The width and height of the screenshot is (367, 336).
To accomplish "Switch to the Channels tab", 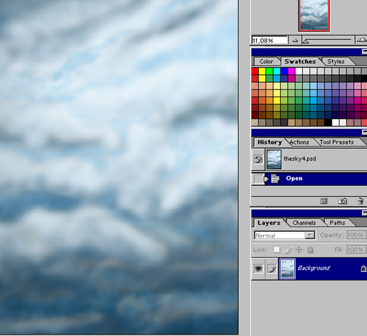I will pyautogui.click(x=304, y=223).
